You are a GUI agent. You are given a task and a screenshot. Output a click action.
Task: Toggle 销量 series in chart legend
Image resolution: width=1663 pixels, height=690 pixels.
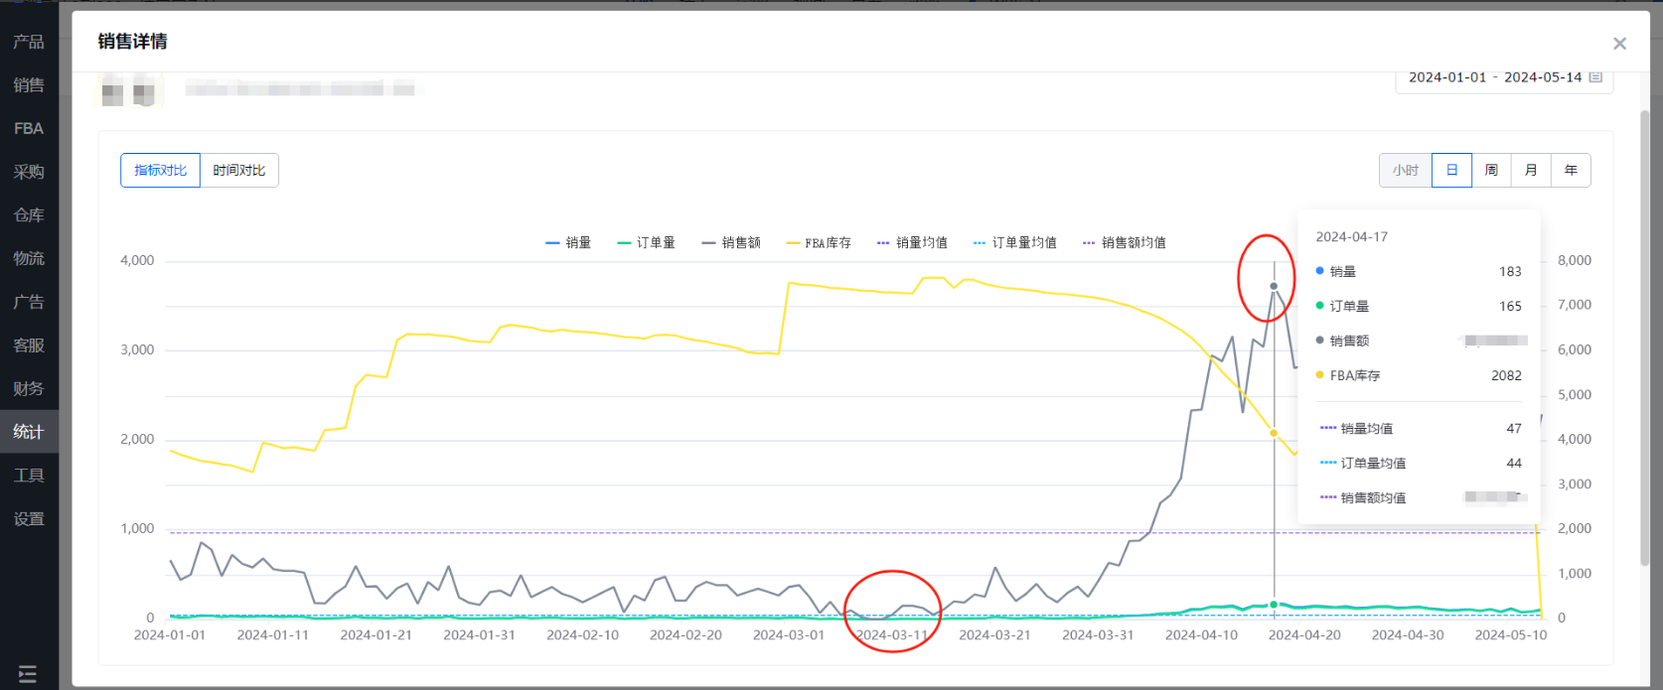coord(568,242)
